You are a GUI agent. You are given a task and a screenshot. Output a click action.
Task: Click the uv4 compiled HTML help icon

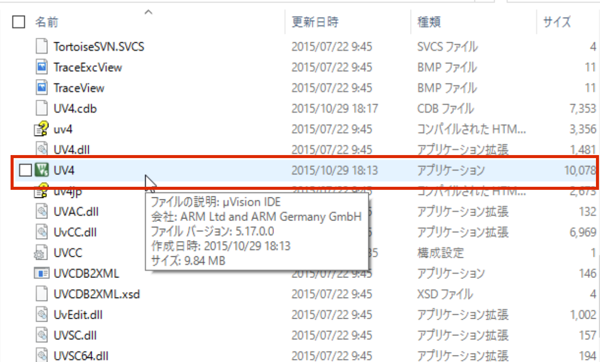pyautogui.click(x=42, y=129)
